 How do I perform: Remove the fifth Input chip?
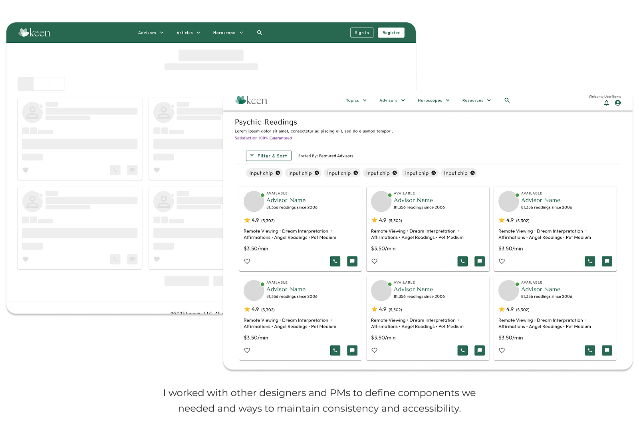[x=433, y=173]
